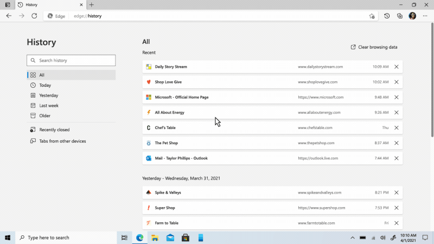This screenshot has width=434, height=244.
Task: Open Daily Story Stream history entry
Action: point(272,67)
